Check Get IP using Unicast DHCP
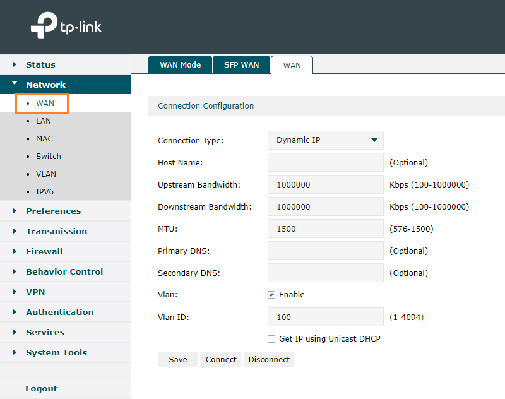Image resolution: width=505 pixels, height=399 pixels. [271, 338]
